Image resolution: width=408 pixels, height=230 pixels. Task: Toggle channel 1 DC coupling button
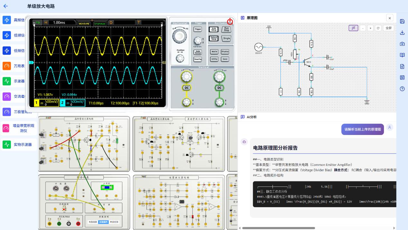pos(186,88)
